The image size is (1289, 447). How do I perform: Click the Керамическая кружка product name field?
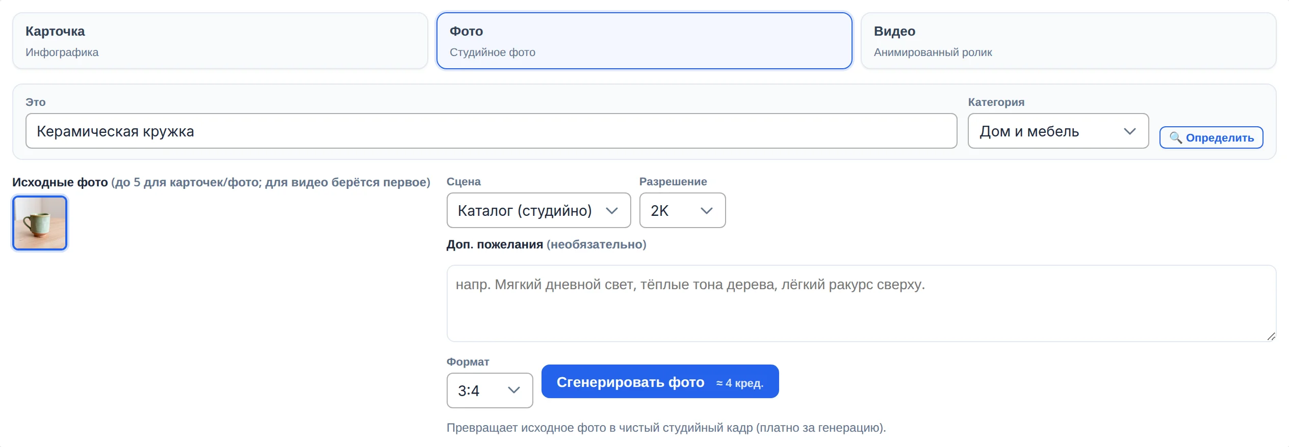point(491,131)
